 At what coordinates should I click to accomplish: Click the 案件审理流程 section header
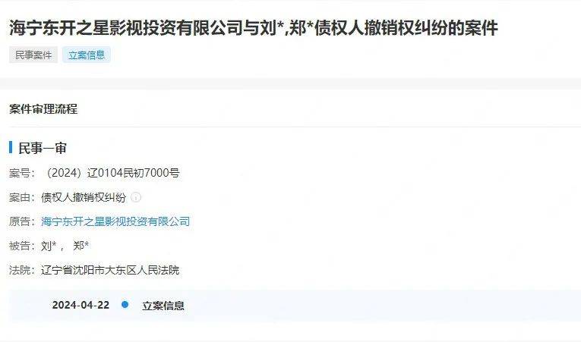point(43,109)
